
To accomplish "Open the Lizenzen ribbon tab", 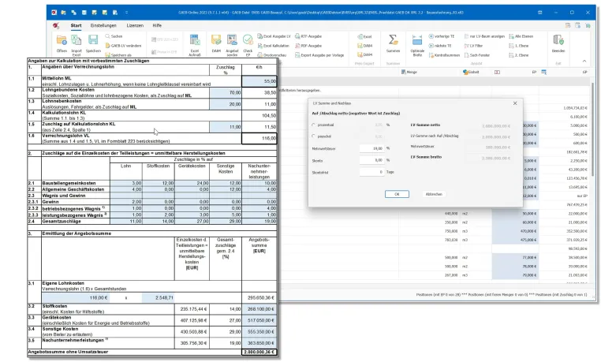I will [135, 26].
